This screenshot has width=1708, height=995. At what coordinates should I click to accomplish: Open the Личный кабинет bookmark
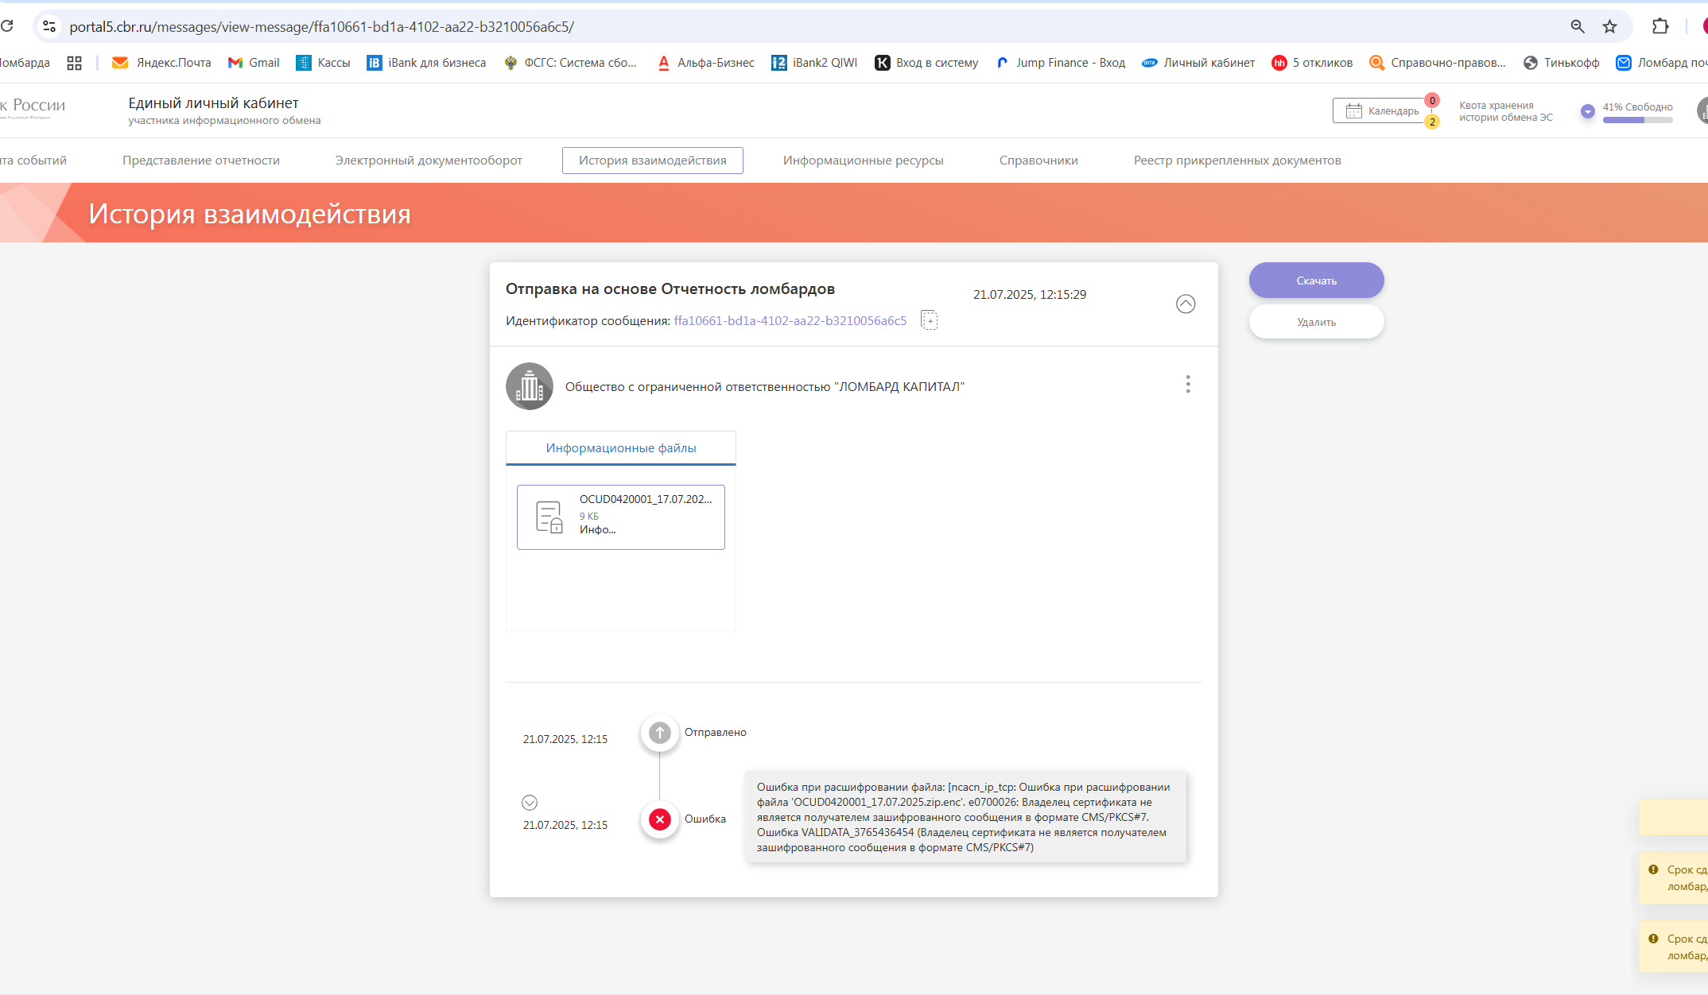point(1198,63)
